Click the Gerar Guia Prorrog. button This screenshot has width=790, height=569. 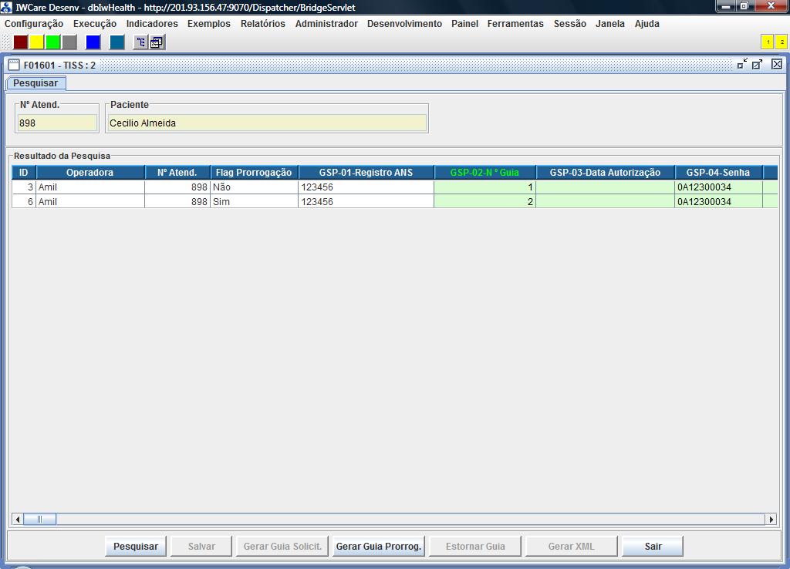tap(378, 547)
